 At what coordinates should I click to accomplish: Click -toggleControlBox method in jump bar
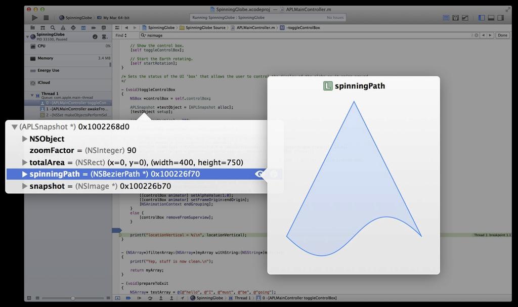tap(300, 28)
